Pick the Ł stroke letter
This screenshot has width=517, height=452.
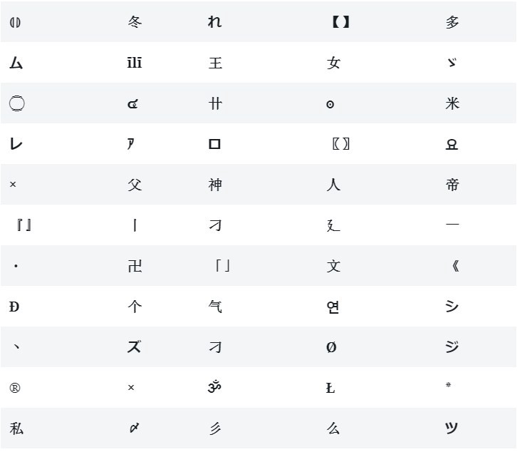coord(330,388)
